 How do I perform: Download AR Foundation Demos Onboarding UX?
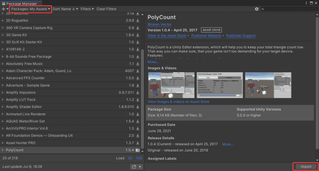click(138, 136)
